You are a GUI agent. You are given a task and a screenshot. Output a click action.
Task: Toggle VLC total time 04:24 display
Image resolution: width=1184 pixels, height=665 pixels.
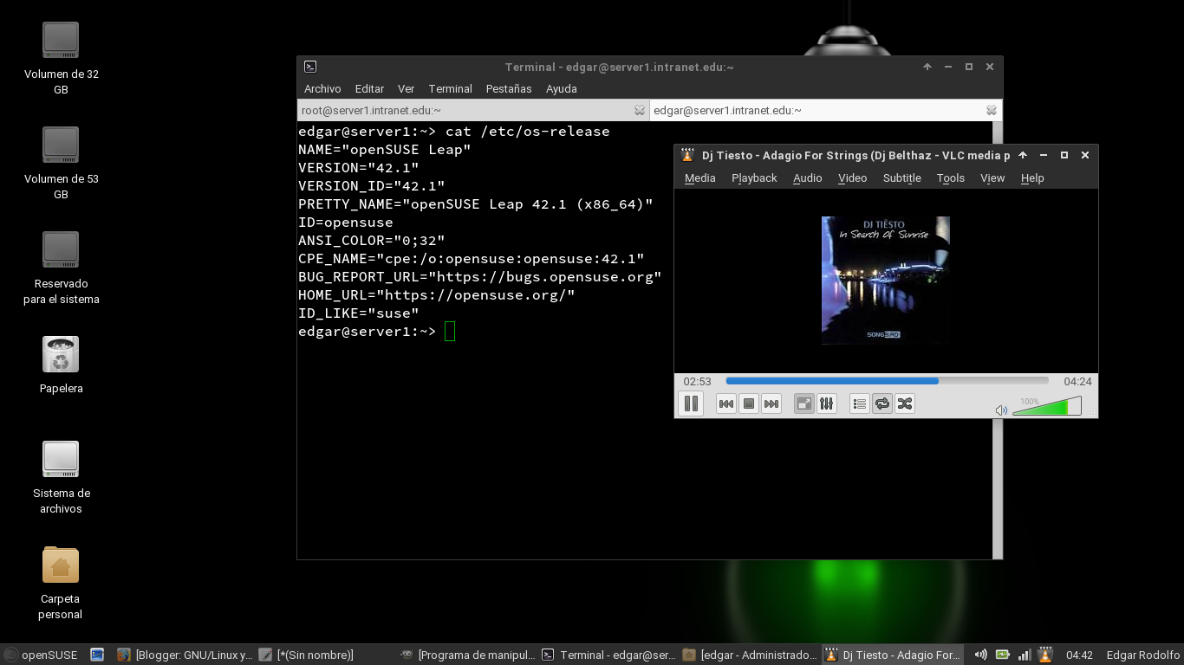tap(1077, 381)
